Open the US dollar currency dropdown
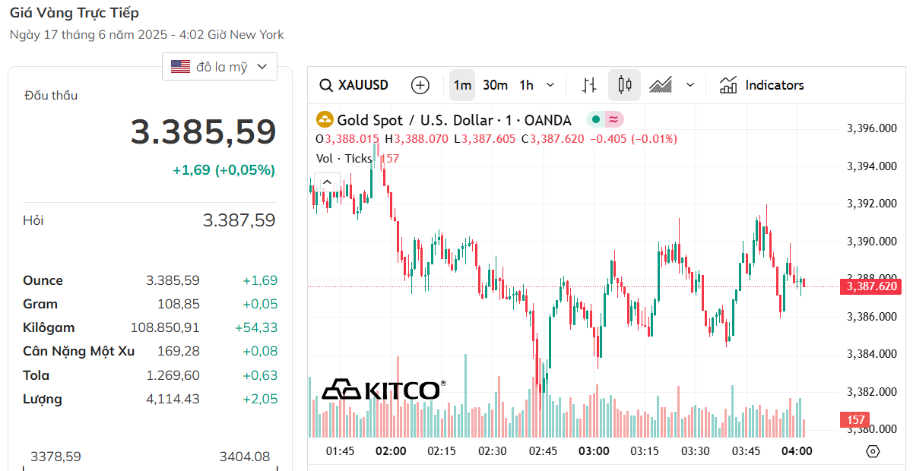 220,67
